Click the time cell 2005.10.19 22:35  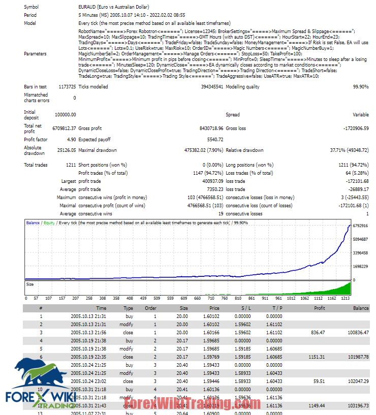(x=88, y=357)
